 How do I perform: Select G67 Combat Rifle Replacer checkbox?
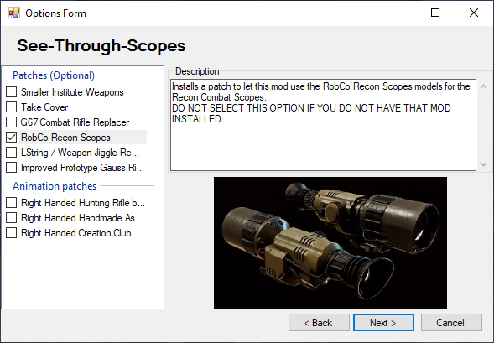12,122
